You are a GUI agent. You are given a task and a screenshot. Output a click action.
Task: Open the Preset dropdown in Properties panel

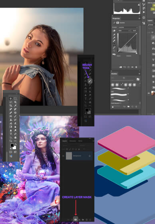point(128,27)
